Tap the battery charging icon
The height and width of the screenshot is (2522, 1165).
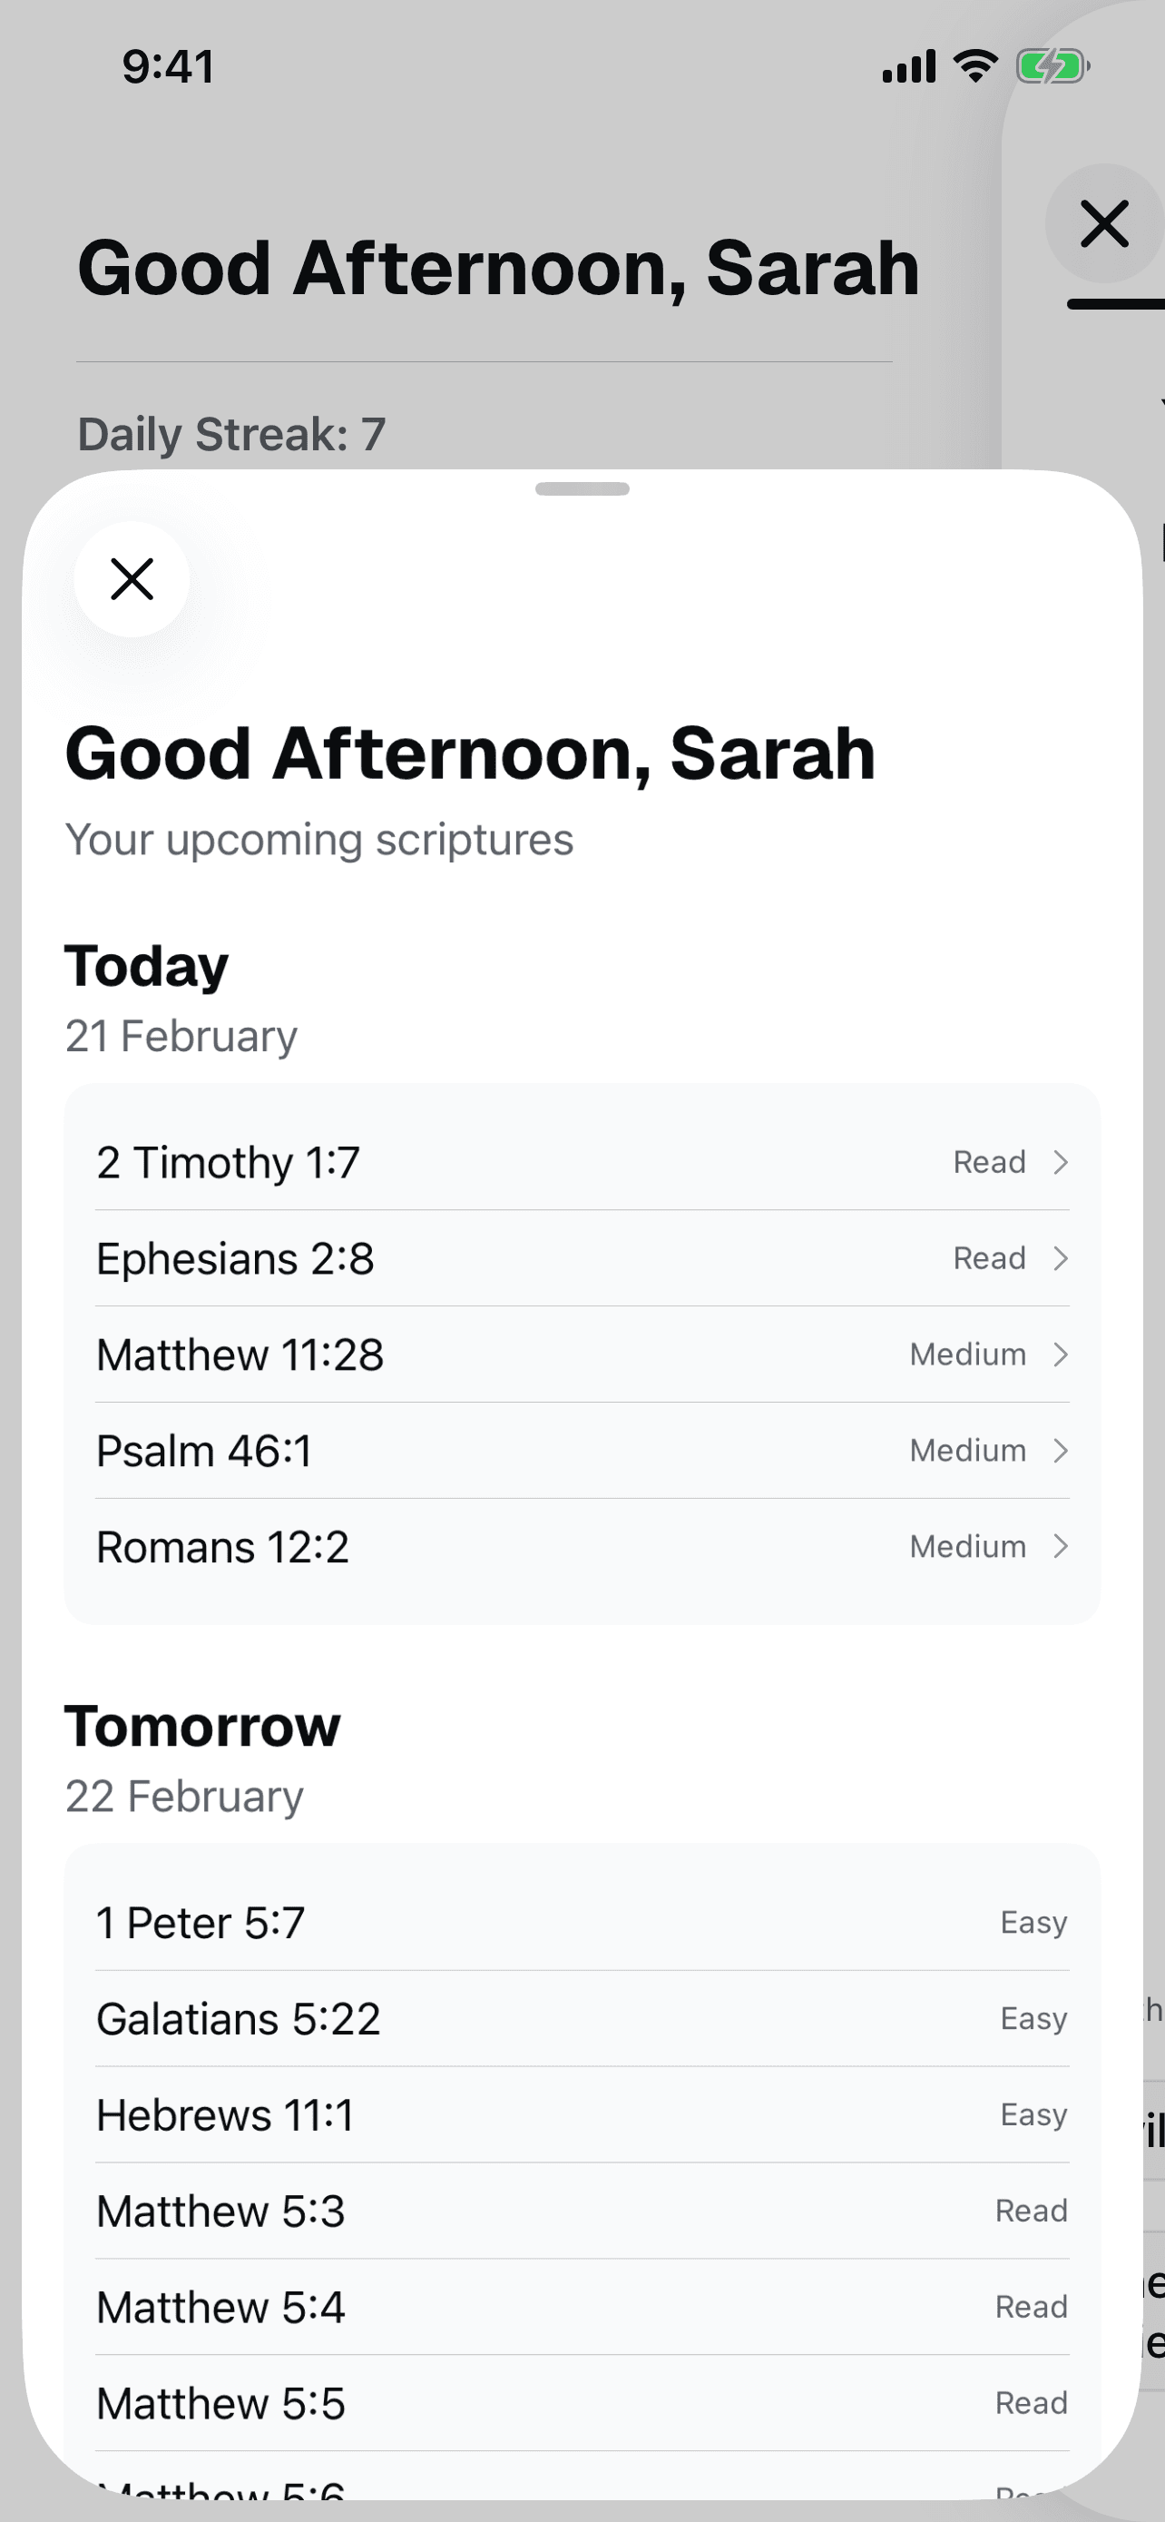point(1052,66)
